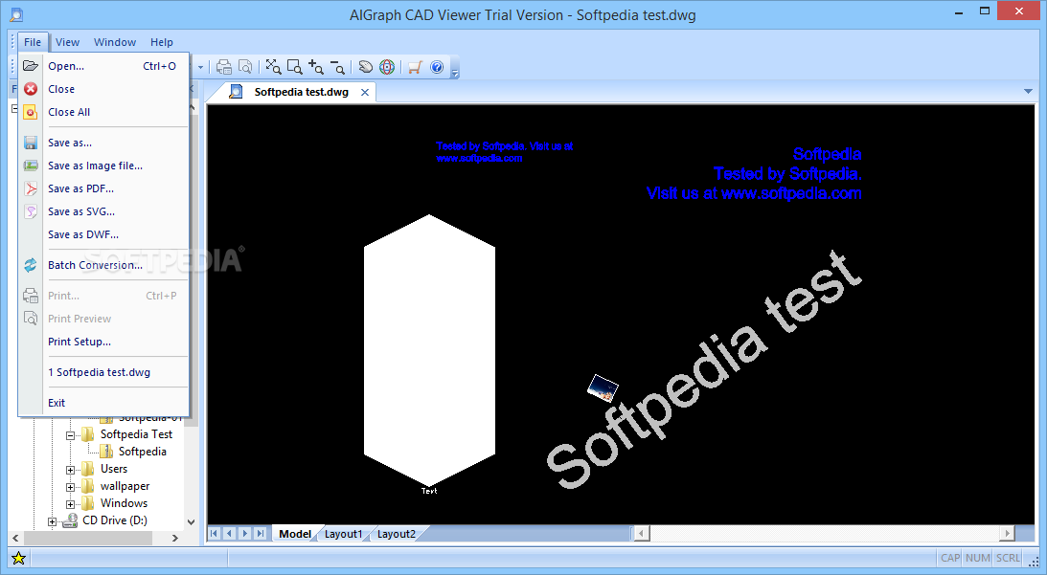Click the Zoom Out magnifier icon
The width and height of the screenshot is (1047, 575).
(x=338, y=67)
